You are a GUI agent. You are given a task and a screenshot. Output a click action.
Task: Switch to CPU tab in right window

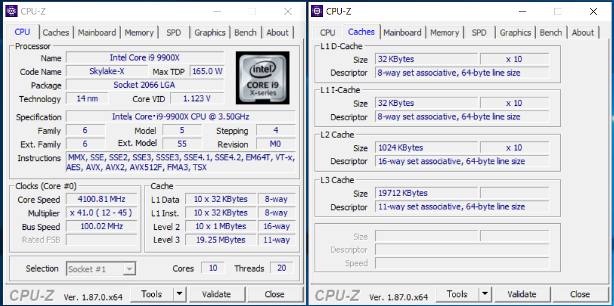328,33
